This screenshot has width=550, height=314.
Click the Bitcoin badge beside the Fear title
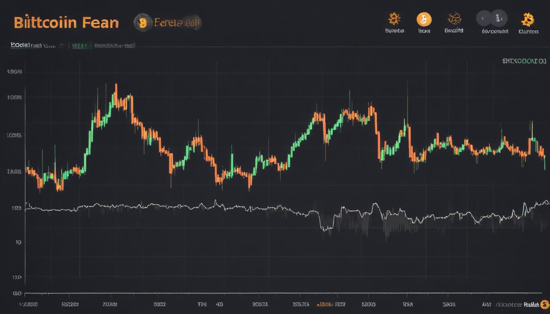pyautogui.click(x=143, y=22)
